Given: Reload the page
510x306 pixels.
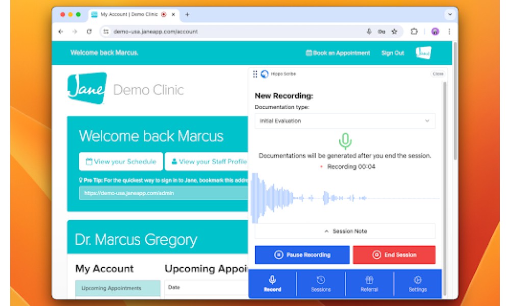Looking at the screenshot, I should (89, 32).
